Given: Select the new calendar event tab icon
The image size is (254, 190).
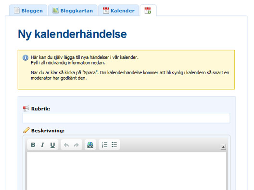Looking at the screenshot, I should click(148, 11).
